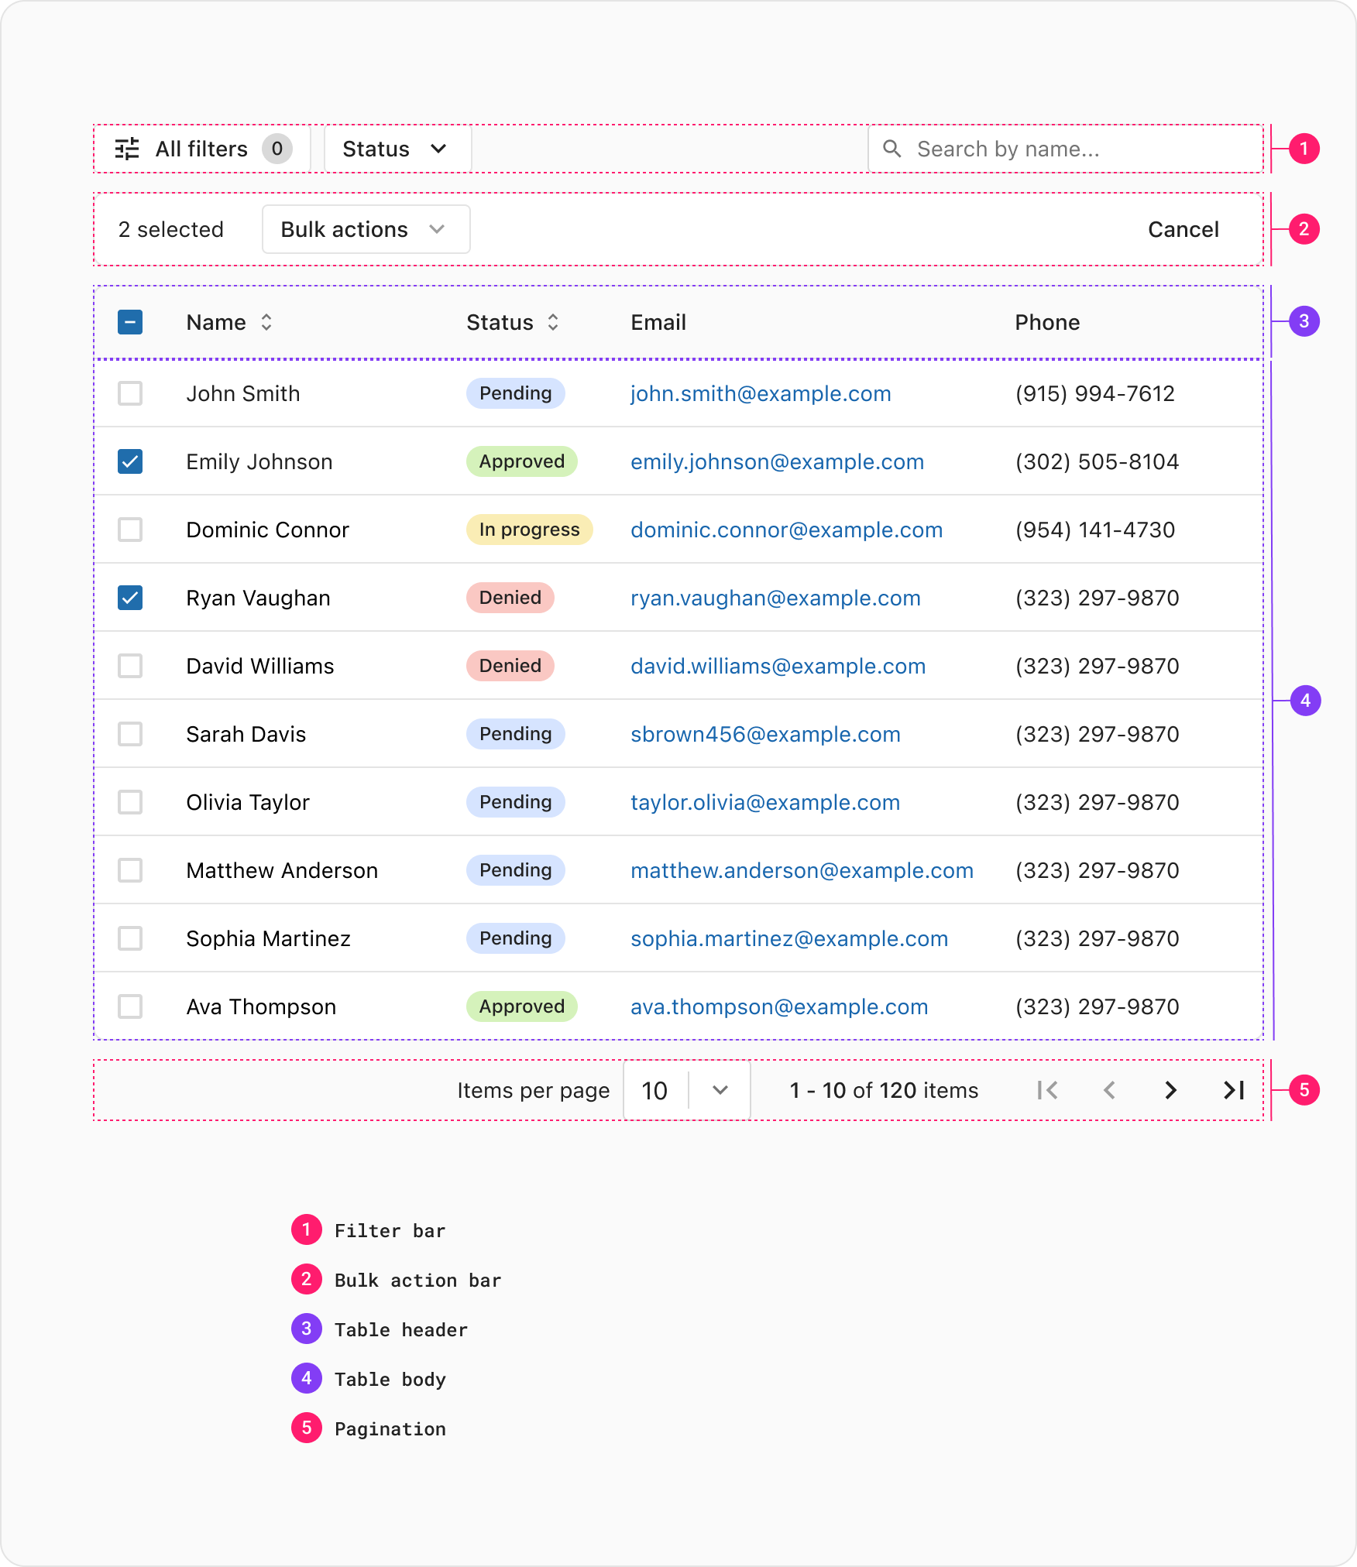Select the name John Smith

[243, 393]
